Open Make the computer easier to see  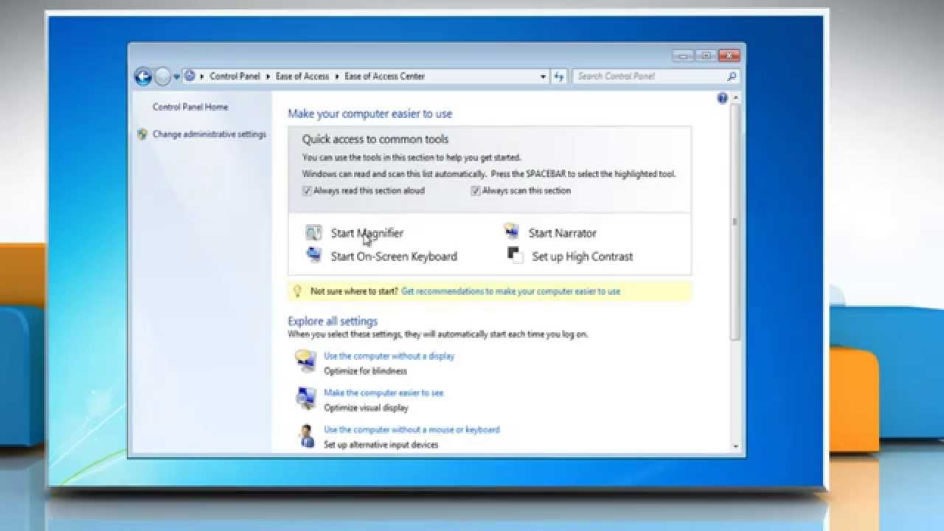click(x=383, y=392)
